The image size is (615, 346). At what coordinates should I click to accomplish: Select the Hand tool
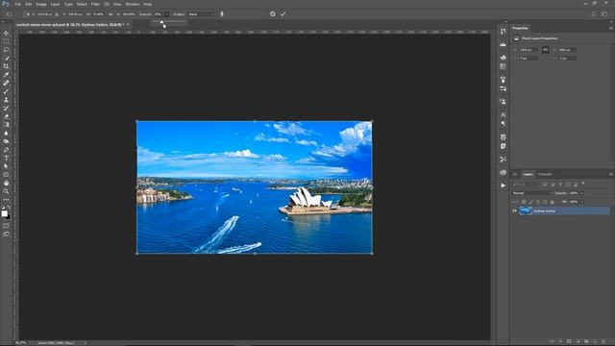pyautogui.click(x=6, y=184)
